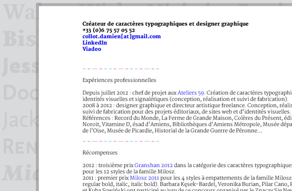Open the Milosz 2011 link

coord(144,178)
